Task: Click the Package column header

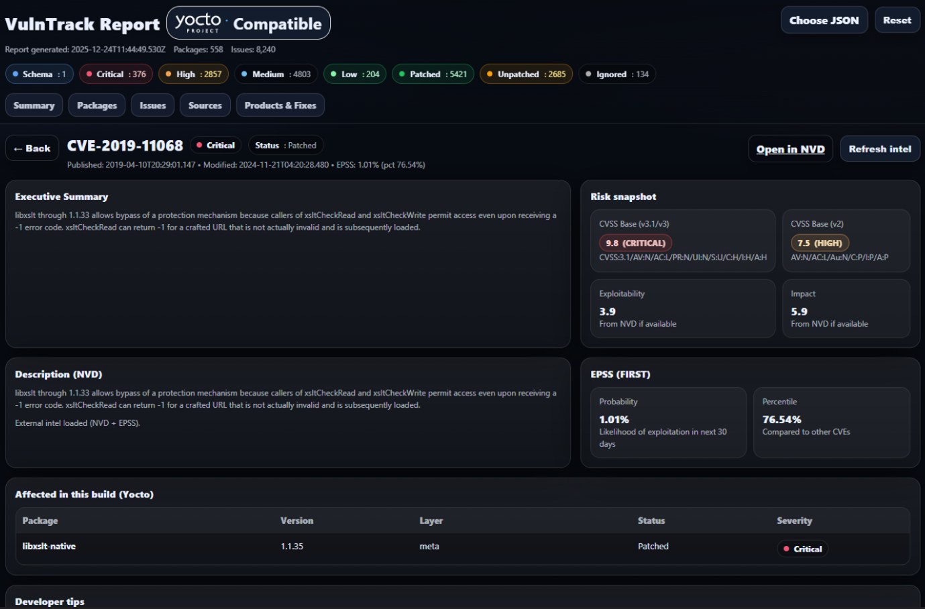Action: coord(40,520)
